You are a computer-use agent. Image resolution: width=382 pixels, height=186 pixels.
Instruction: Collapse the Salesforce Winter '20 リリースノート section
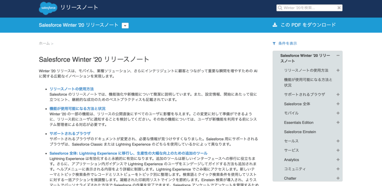coord(338,55)
